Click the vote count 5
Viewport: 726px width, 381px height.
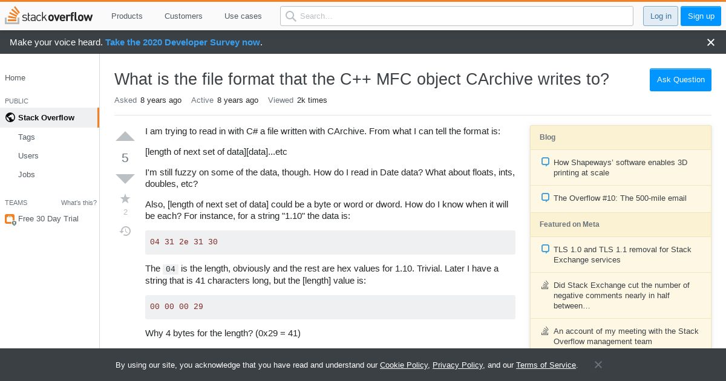(x=125, y=158)
